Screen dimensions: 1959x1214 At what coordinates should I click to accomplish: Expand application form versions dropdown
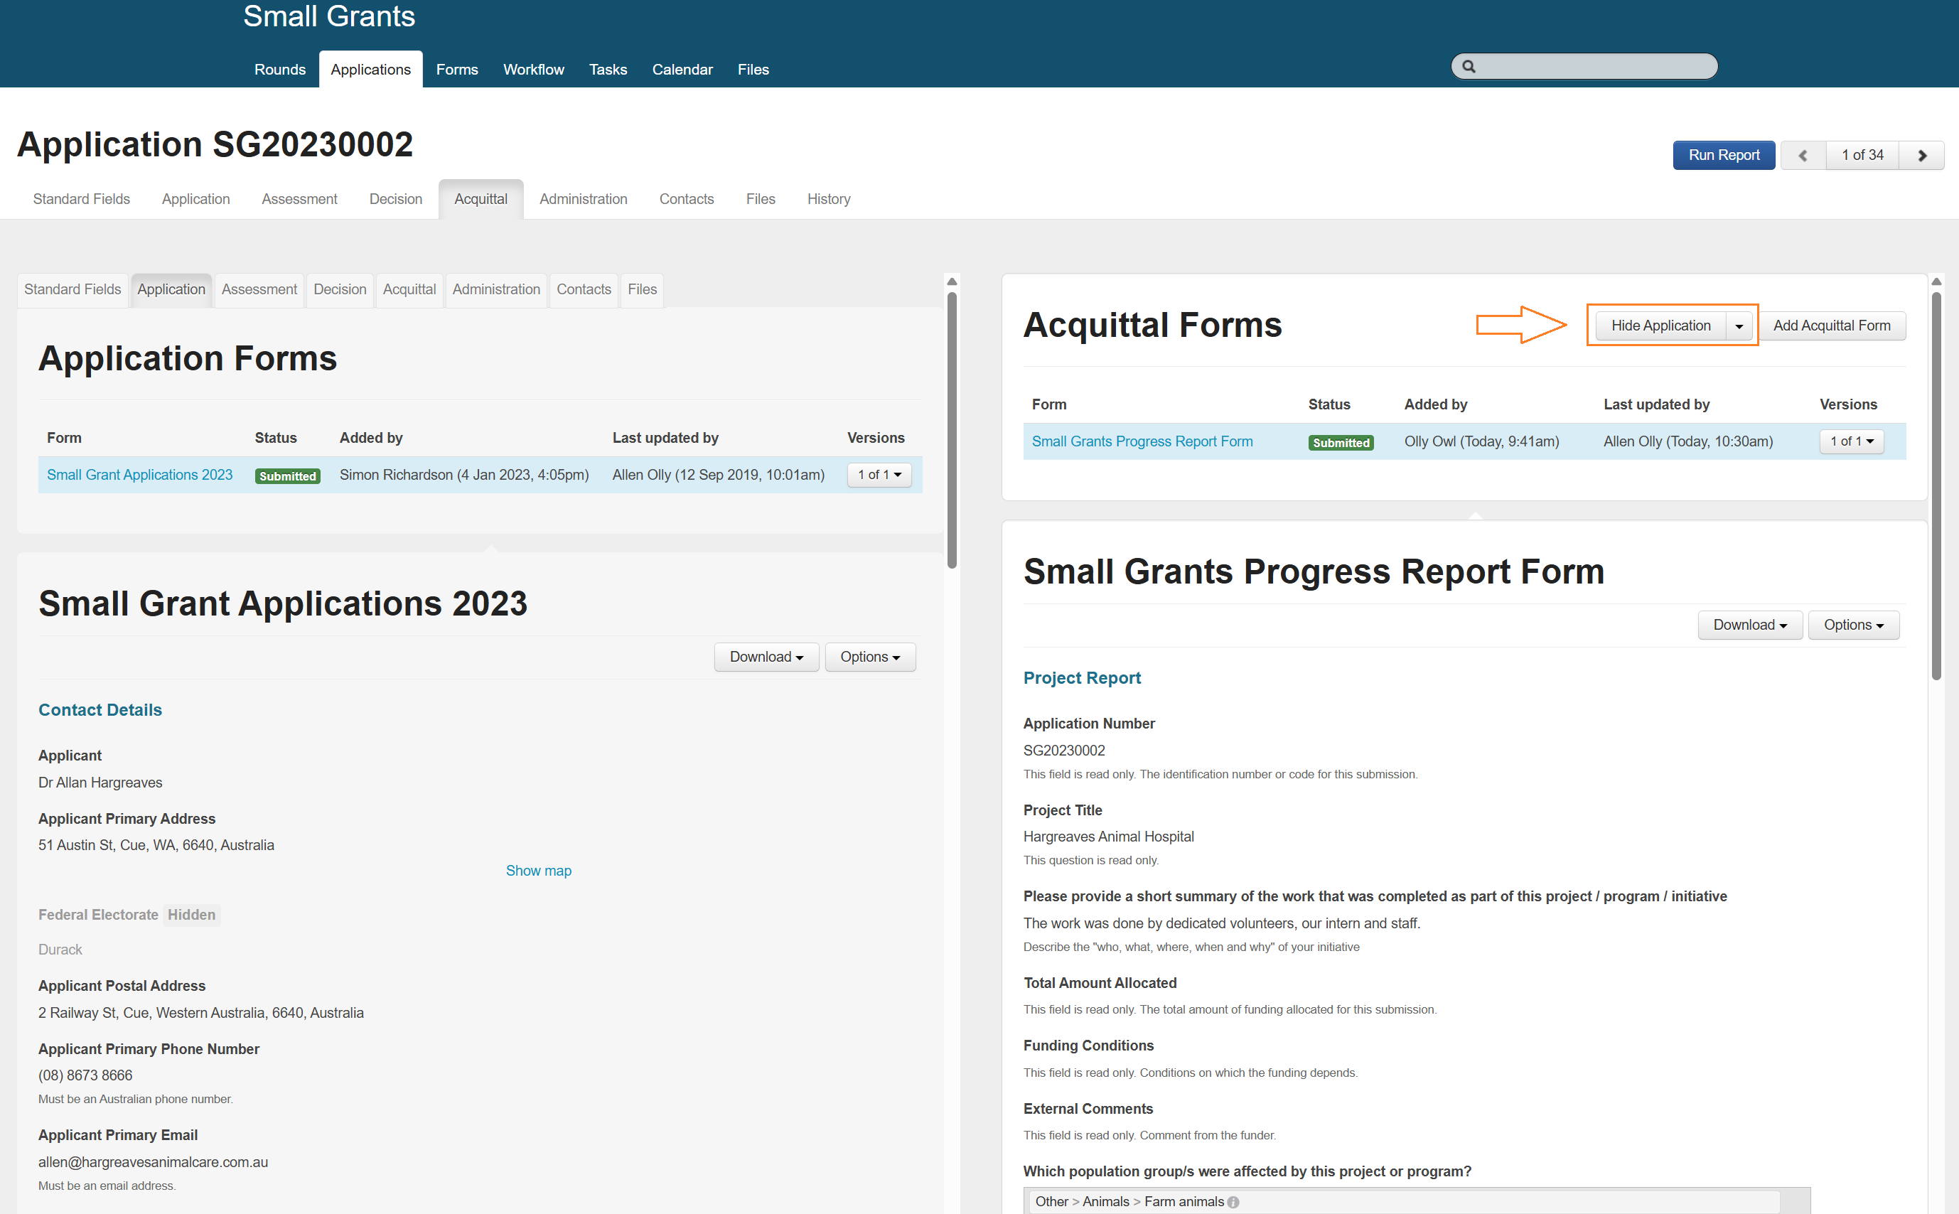[x=879, y=476]
